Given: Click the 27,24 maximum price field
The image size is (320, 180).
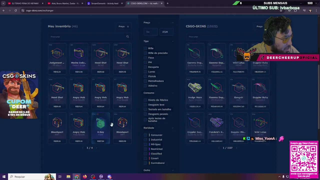Looking at the screenshot, I should (x=166, y=32).
